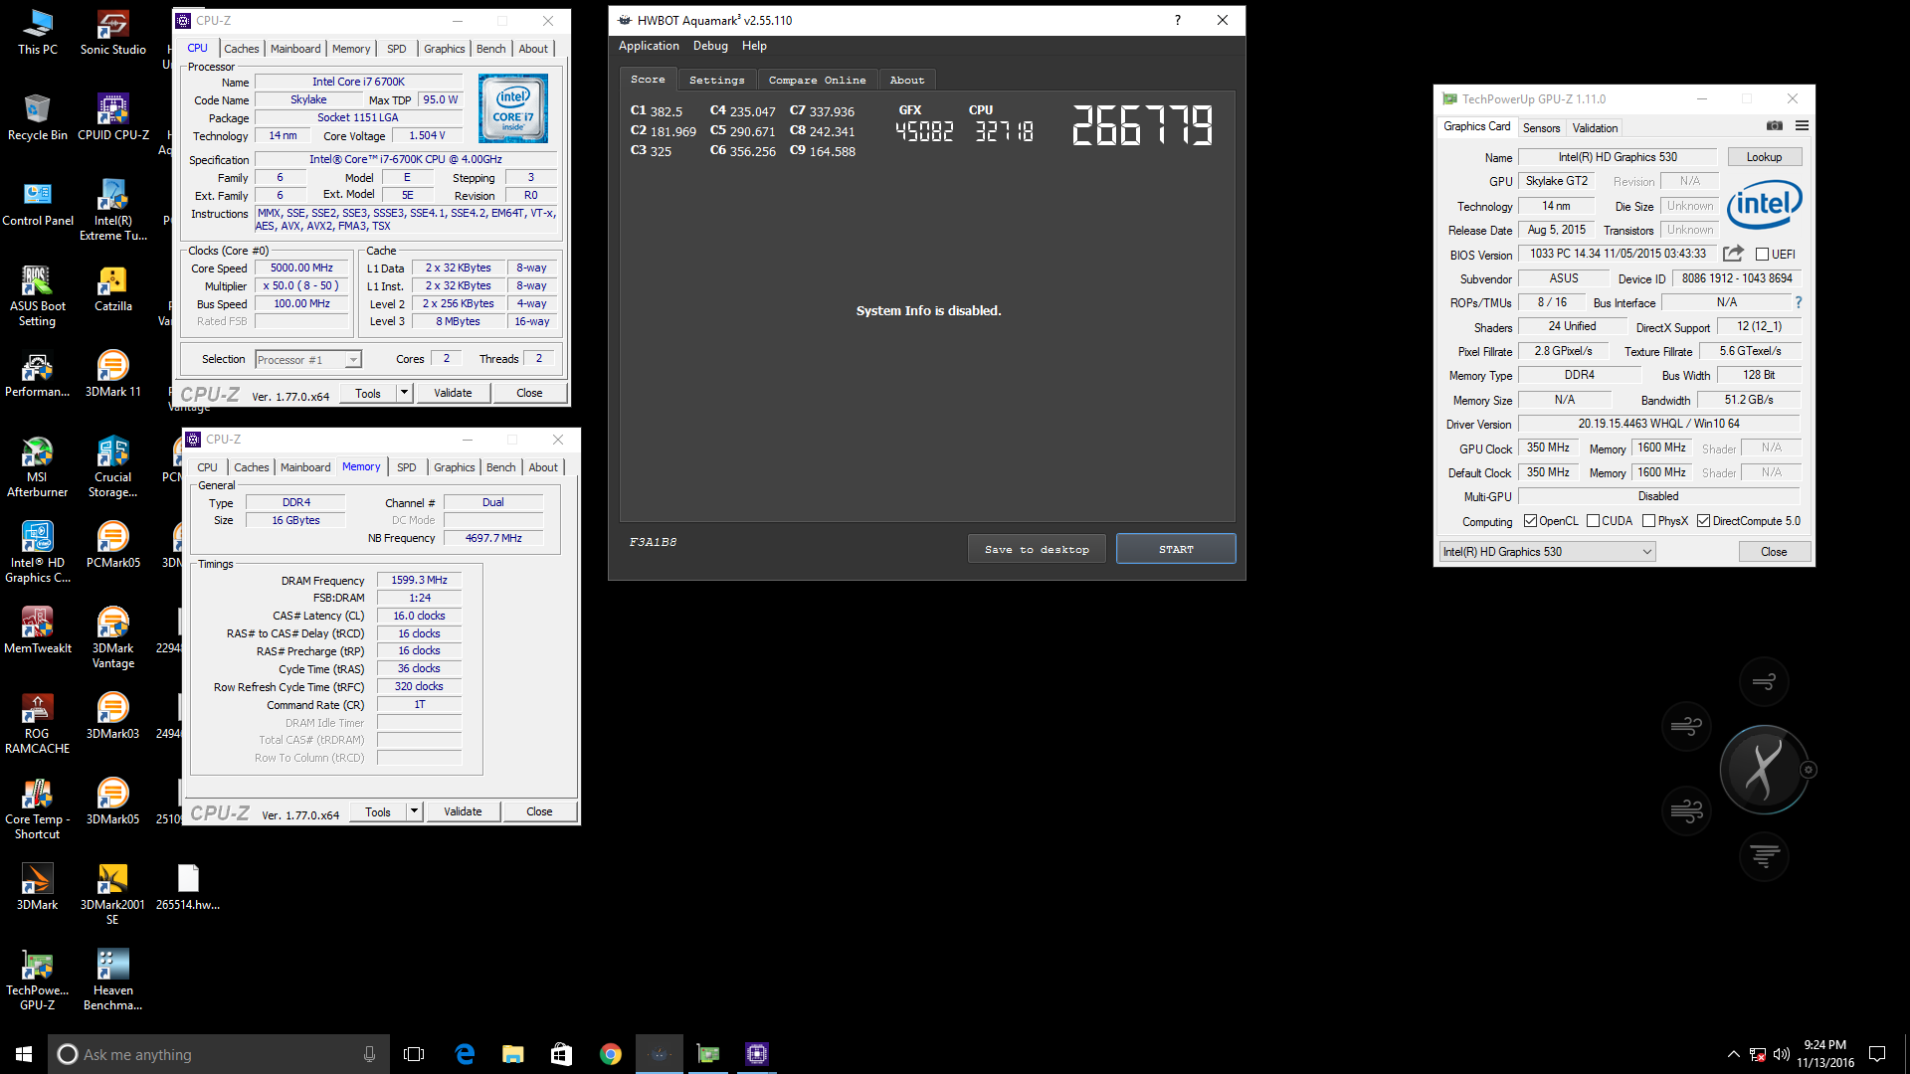Viewport: 1910px width, 1074px height.
Task: Select the top wind fan mode icon
Action: click(1764, 682)
